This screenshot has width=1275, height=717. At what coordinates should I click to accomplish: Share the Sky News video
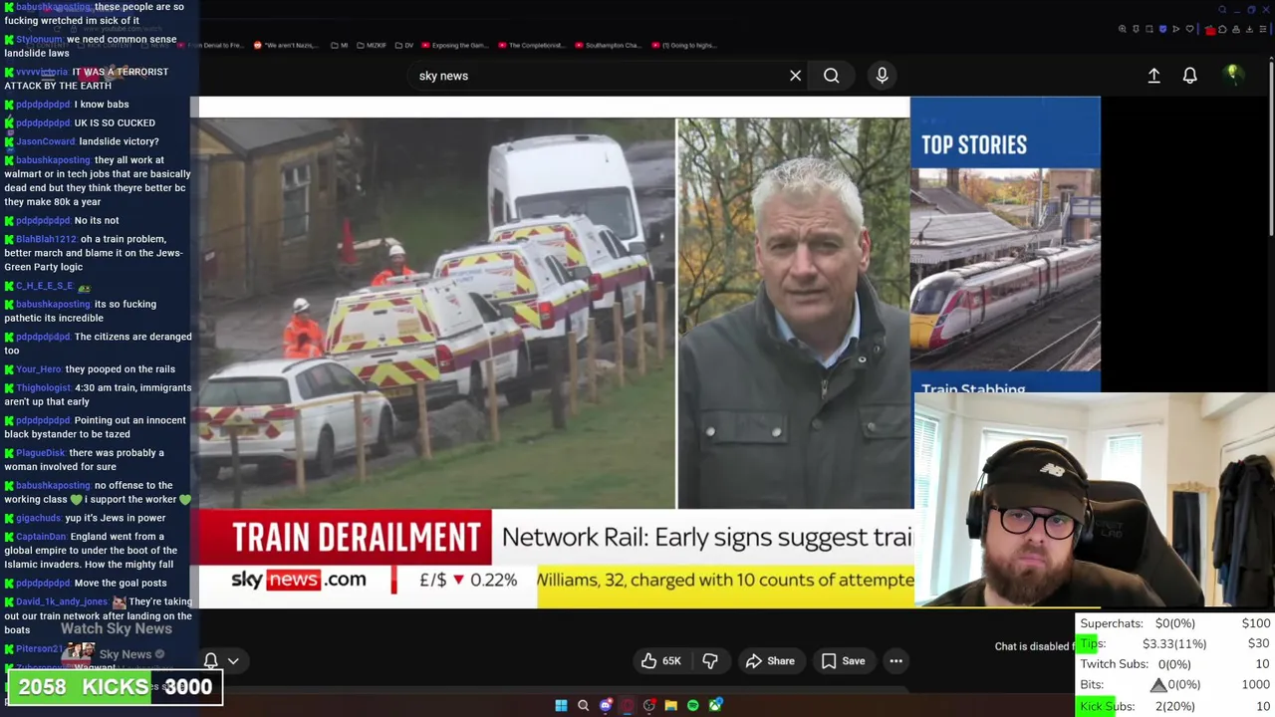(x=770, y=661)
